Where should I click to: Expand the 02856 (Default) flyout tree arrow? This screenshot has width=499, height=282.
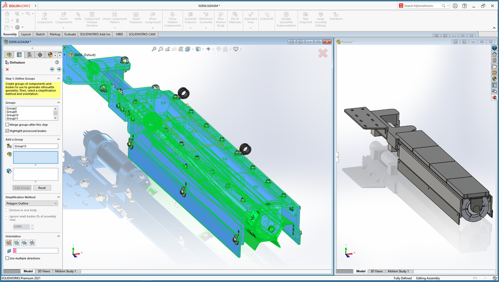pyautogui.click(x=64, y=54)
